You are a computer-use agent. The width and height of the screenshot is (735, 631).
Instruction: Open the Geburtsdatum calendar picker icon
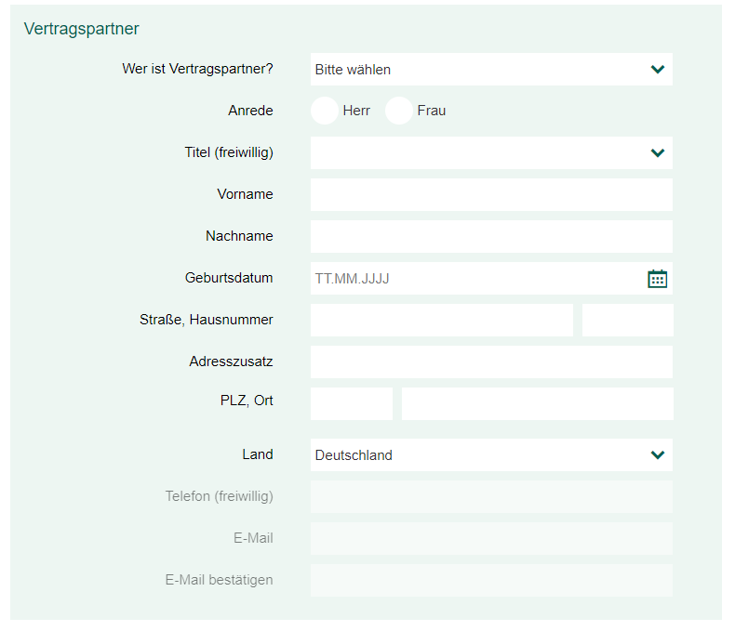point(657,279)
